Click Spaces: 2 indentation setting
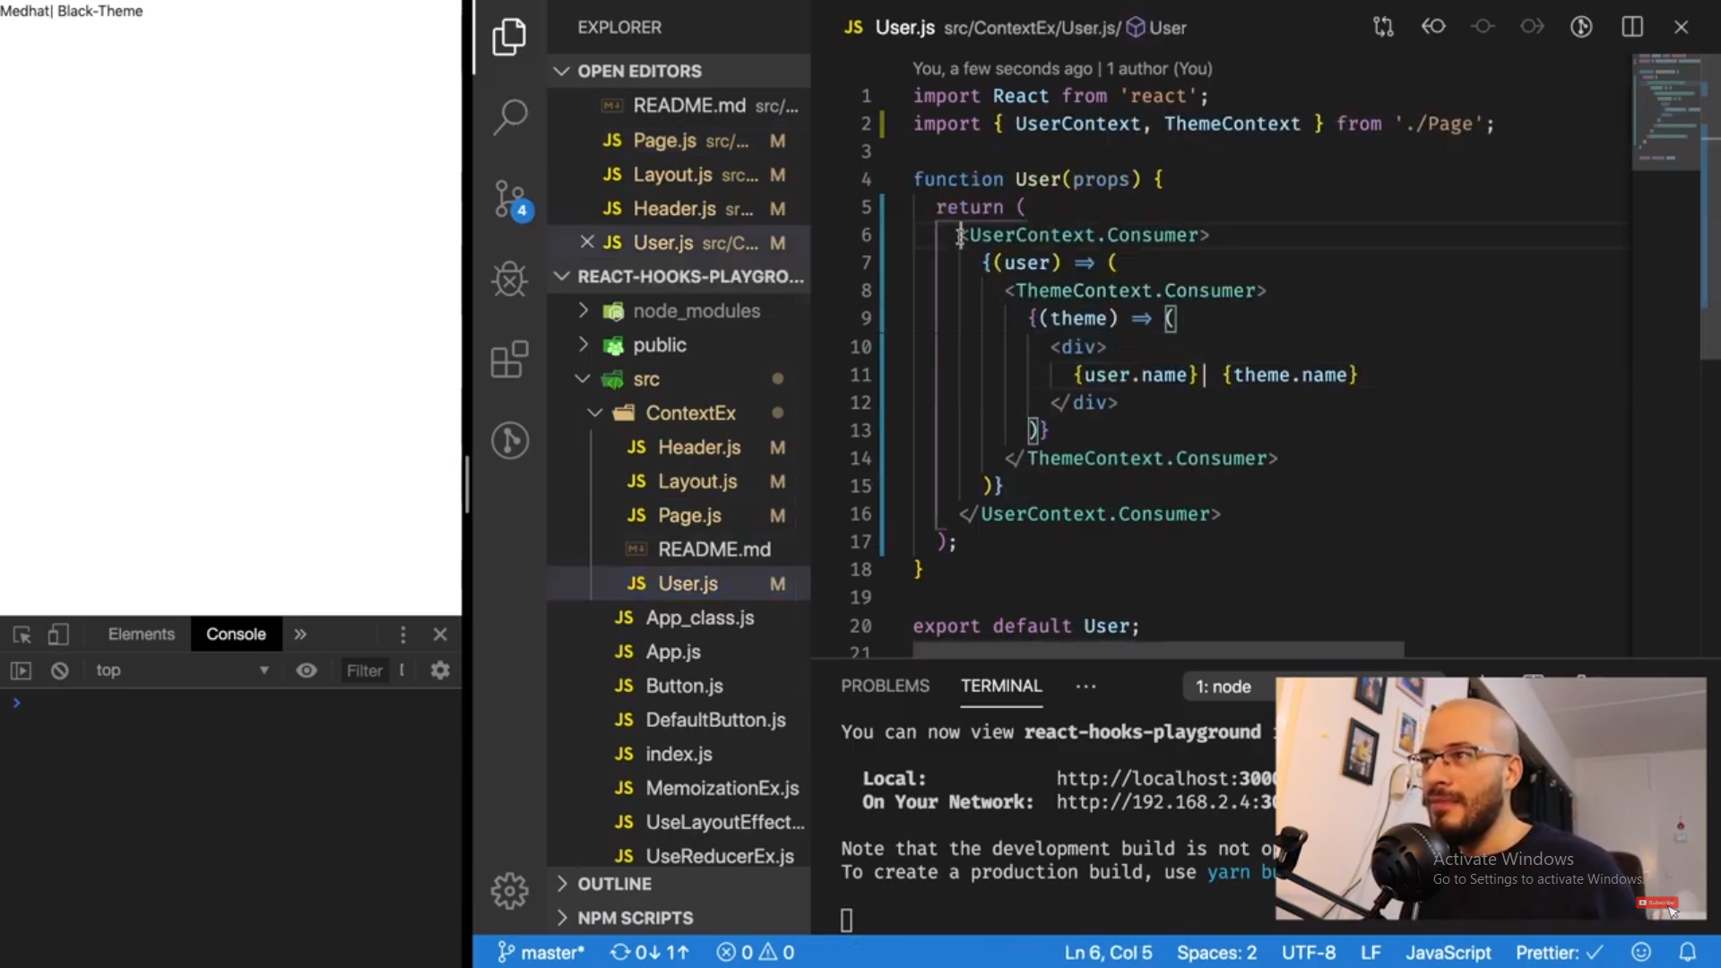 click(x=1216, y=952)
